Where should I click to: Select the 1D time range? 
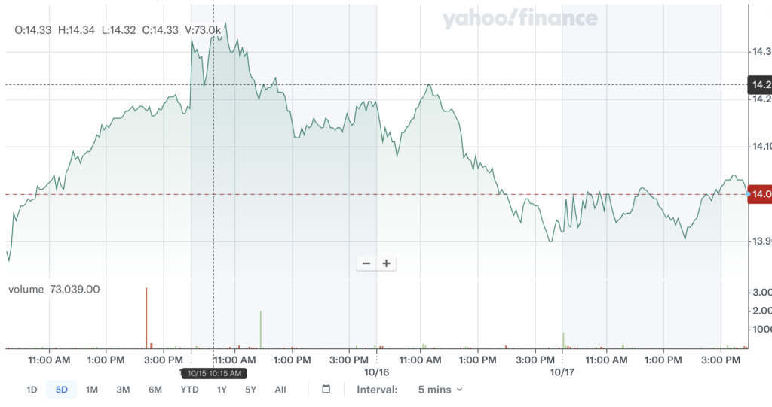click(x=32, y=390)
